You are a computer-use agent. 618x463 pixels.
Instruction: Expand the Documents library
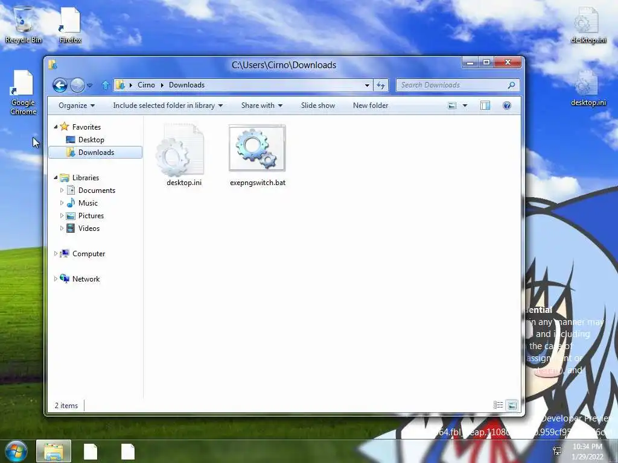[62, 190]
